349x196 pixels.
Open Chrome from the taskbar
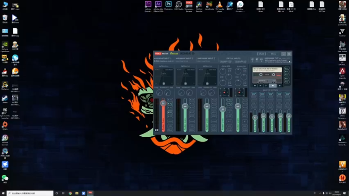(70, 193)
